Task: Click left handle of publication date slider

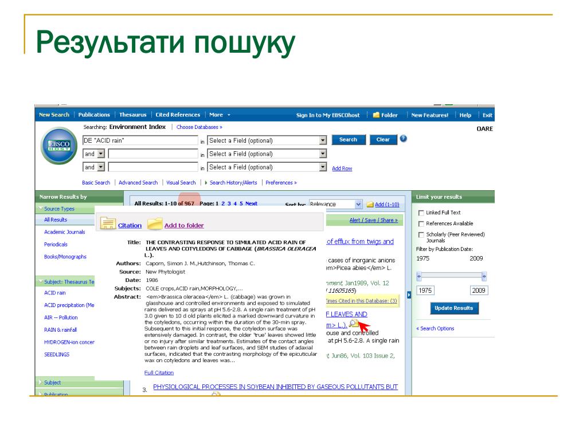Action: 419,277
